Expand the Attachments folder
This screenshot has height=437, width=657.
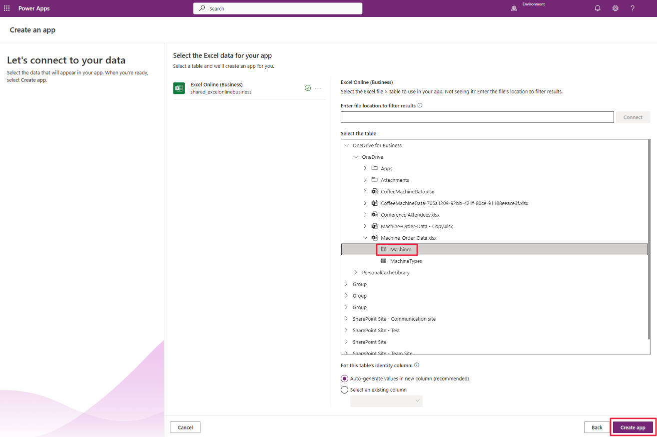(x=365, y=180)
